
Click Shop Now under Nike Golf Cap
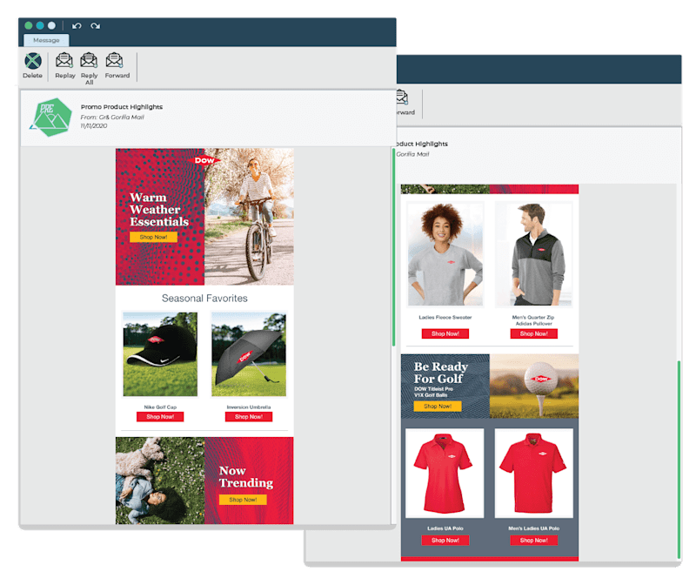(x=160, y=417)
